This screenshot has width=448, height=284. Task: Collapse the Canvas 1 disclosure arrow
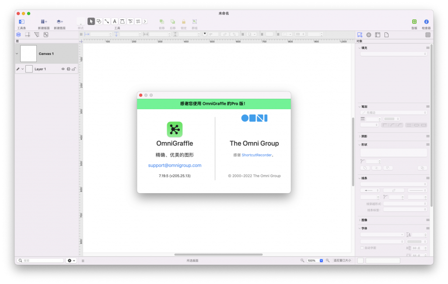[x=17, y=54]
